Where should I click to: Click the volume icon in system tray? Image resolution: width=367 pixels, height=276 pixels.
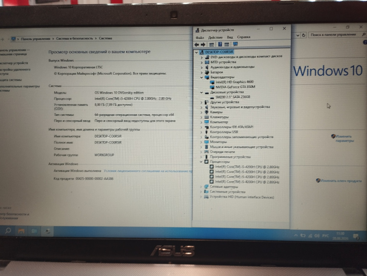click(x=317, y=236)
